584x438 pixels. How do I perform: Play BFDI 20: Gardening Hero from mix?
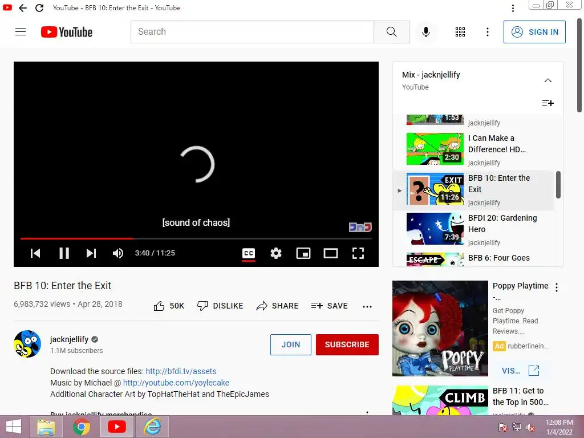click(x=473, y=230)
